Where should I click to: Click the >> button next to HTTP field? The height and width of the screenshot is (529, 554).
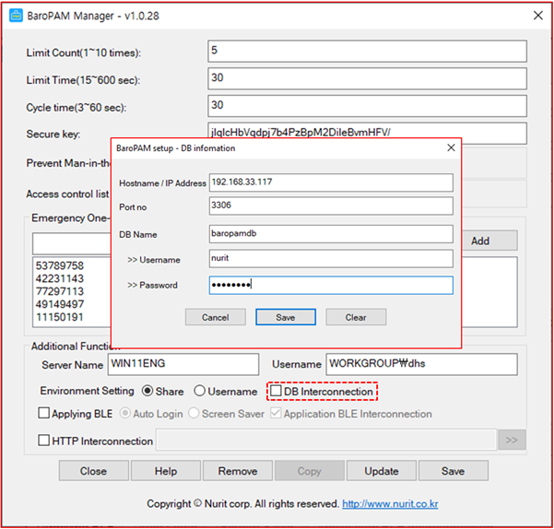(512, 440)
